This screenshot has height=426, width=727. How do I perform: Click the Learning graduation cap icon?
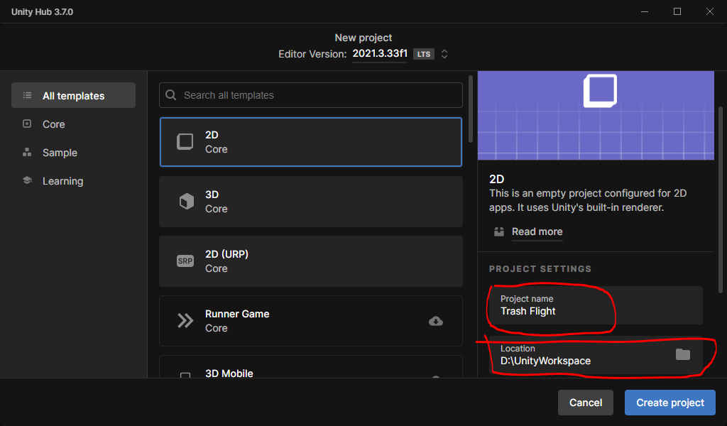click(x=27, y=181)
